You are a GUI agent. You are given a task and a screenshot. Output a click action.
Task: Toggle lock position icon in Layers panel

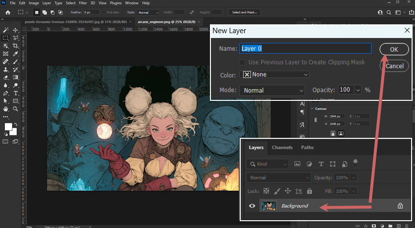pyautogui.click(x=288, y=191)
